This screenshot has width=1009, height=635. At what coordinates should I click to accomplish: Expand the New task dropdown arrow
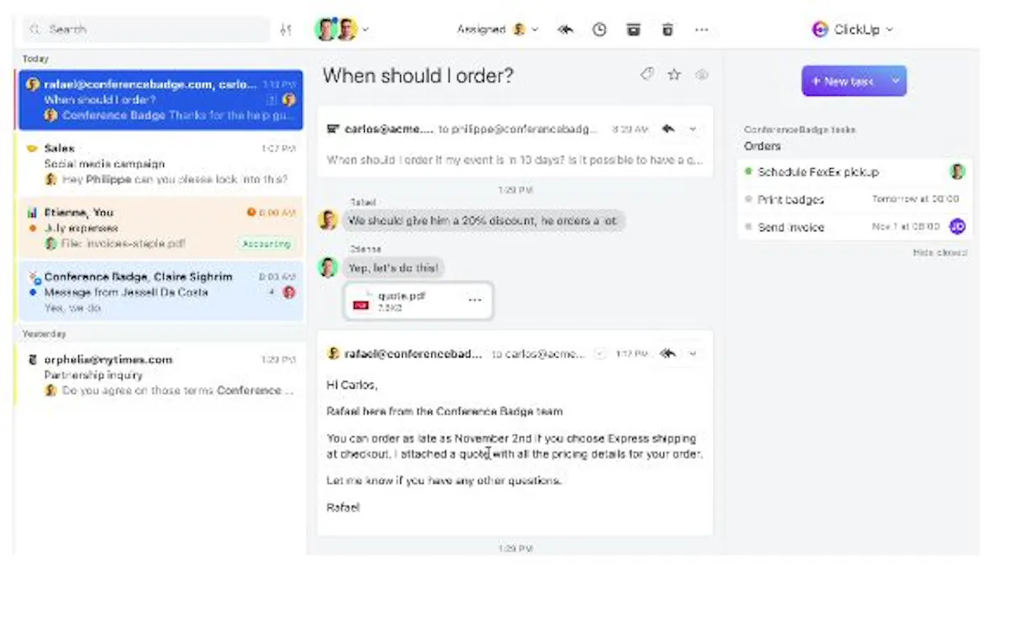click(895, 82)
